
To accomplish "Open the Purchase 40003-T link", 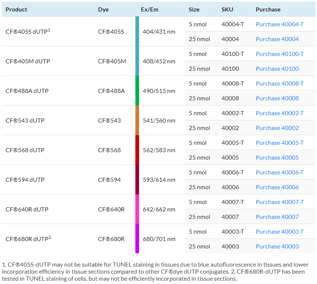I will pyautogui.click(x=280, y=232).
